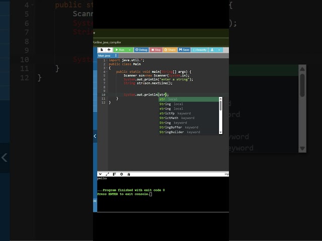Collapse the console with chevron-down icon
Screen dimensions: 322x241
click(100, 174)
